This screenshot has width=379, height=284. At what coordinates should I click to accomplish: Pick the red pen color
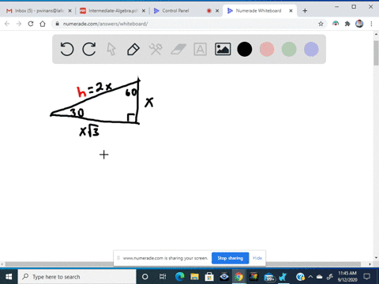pyautogui.click(x=267, y=49)
